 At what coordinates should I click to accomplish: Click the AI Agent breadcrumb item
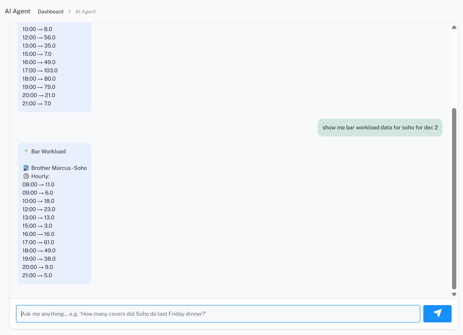click(x=85, y=11)
